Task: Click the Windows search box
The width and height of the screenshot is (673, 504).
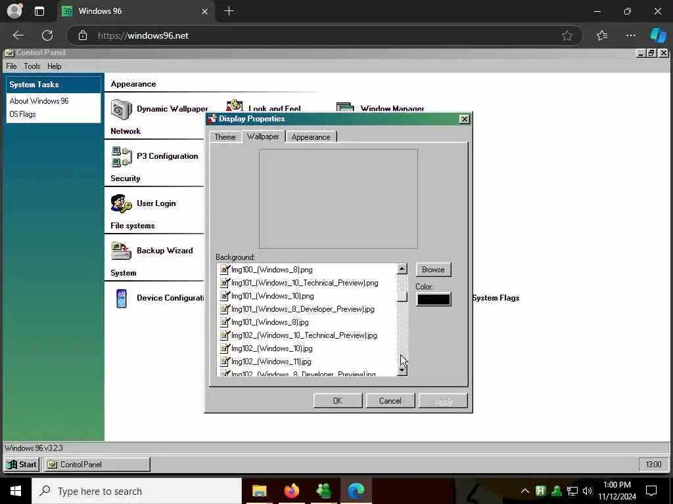Action: tap(137, 491)
